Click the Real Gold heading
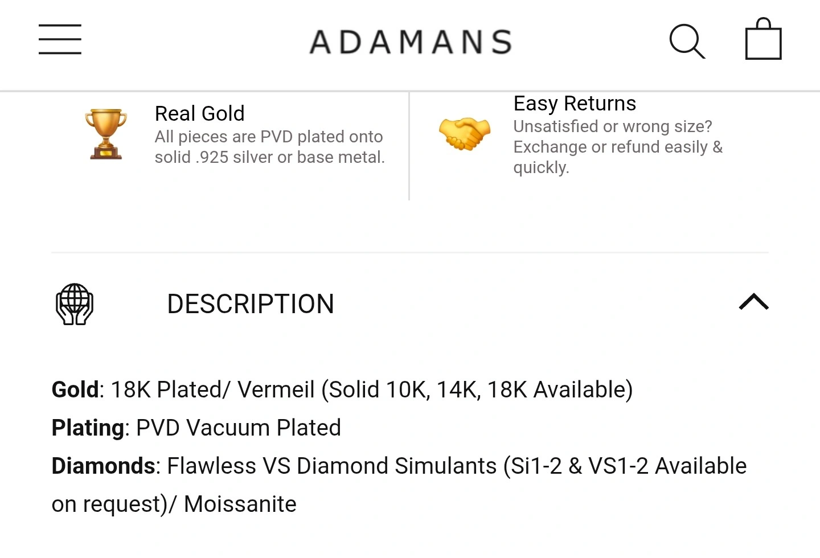The height and width of the screenshot is (558, 820). point(200,113)
